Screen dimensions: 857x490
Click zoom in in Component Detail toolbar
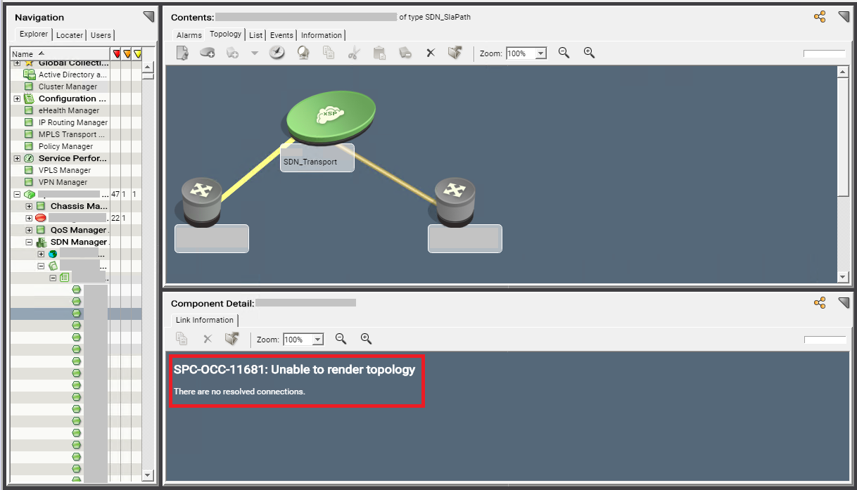[x=366, y=339]
